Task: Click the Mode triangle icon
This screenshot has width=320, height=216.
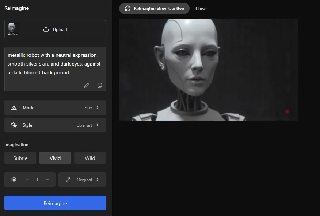Action: pos(14,107)
